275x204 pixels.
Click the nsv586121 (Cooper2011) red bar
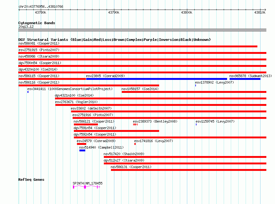86,124
